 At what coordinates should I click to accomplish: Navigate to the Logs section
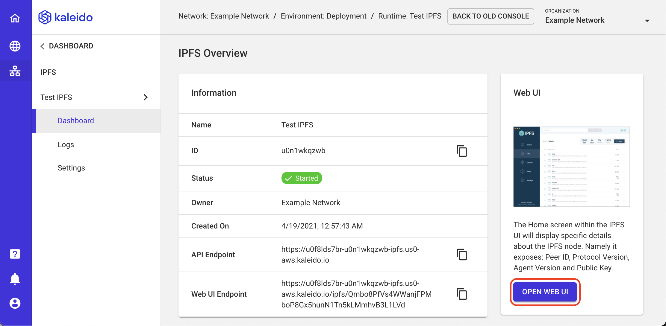pos(66,144)
